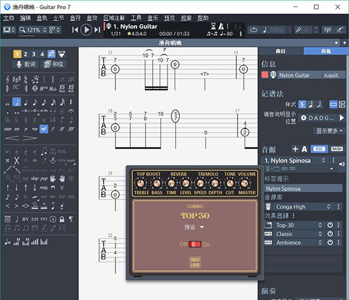Select the mf dynamic marking
Image resolution: width=349 pixels, height=300 pixels.
(x=44, y=129)
